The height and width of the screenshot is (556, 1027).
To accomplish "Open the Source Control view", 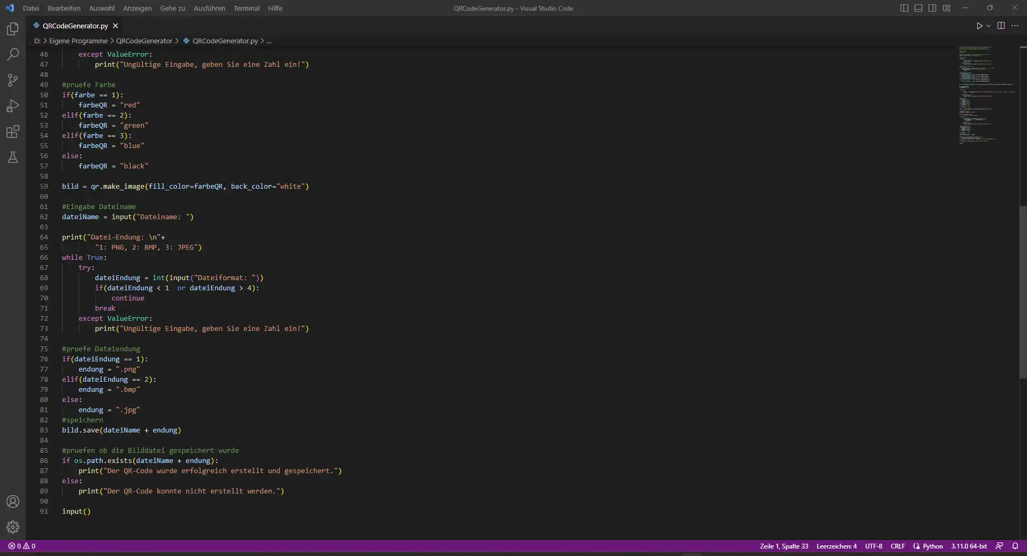I will point(13,80).
